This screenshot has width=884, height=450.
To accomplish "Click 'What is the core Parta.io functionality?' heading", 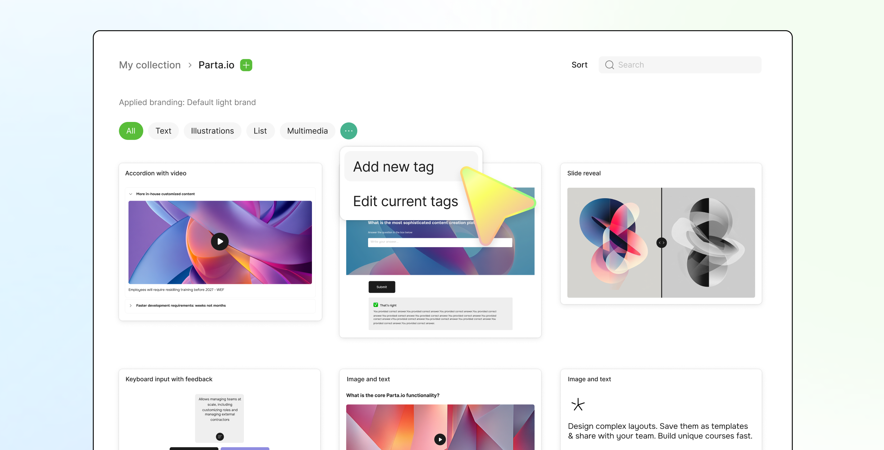I will point(393,395).
